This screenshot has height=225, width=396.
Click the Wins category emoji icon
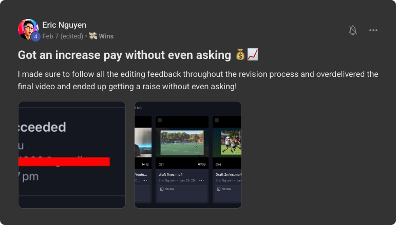[x=93, y=36]
